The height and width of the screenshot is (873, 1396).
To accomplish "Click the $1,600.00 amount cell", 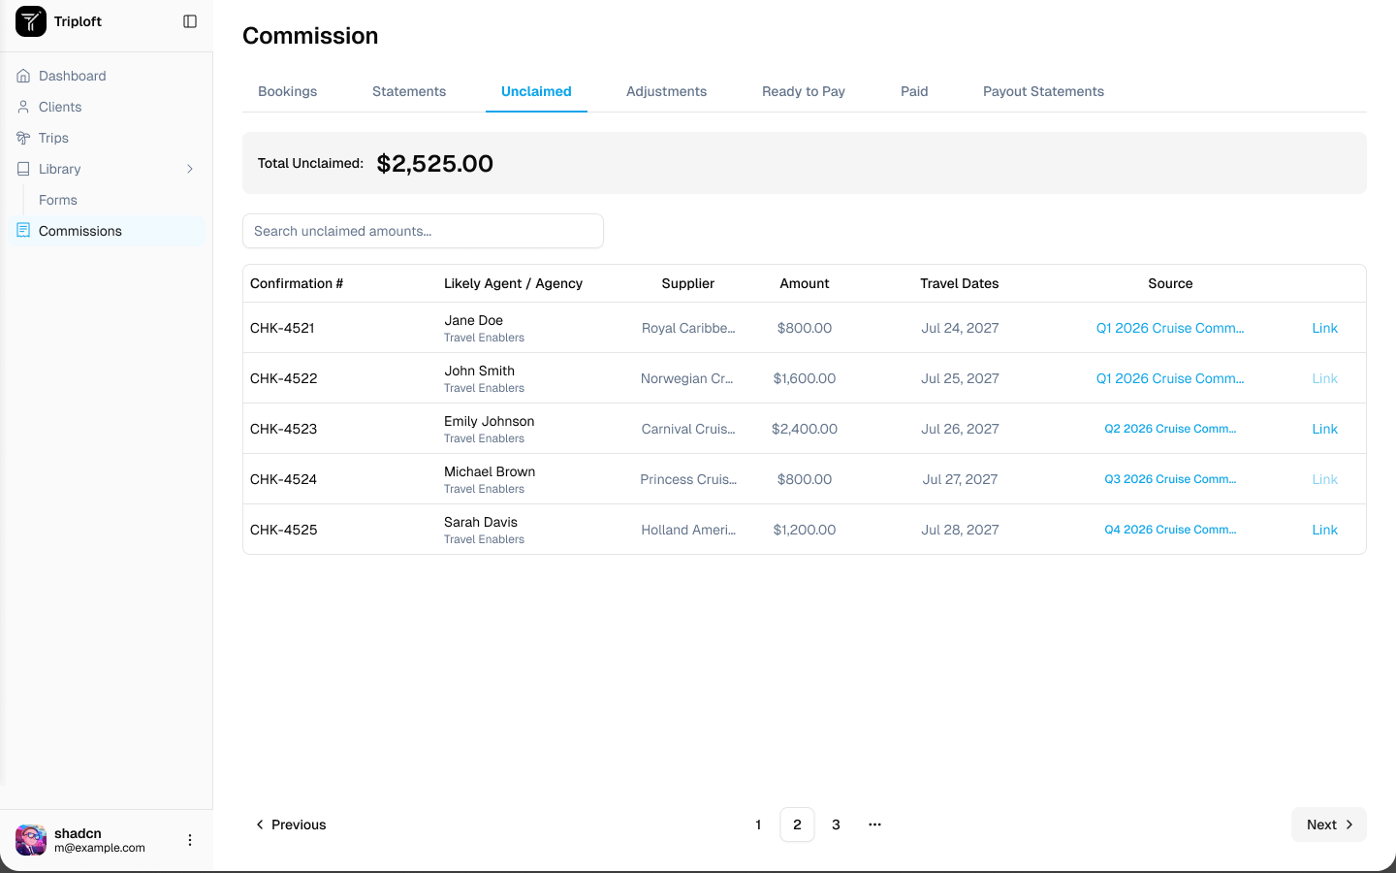I will (805, 378).
